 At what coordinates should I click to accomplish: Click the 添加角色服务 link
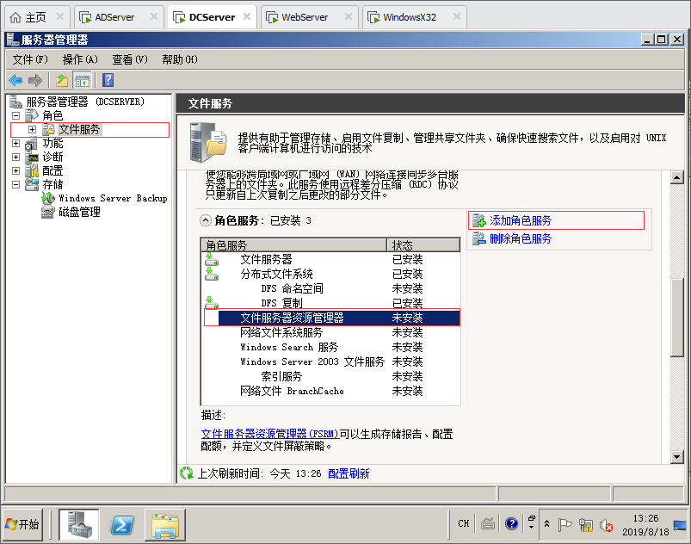point(521,220)
